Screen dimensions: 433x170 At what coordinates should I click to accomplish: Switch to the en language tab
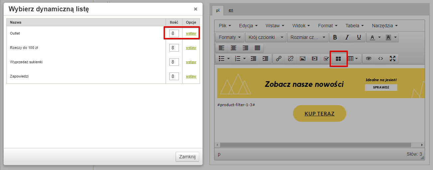click(231, 10)
